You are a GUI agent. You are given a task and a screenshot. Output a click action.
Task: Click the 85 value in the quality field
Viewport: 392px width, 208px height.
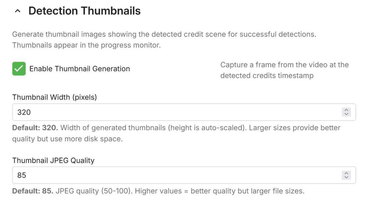click(22, 175)
